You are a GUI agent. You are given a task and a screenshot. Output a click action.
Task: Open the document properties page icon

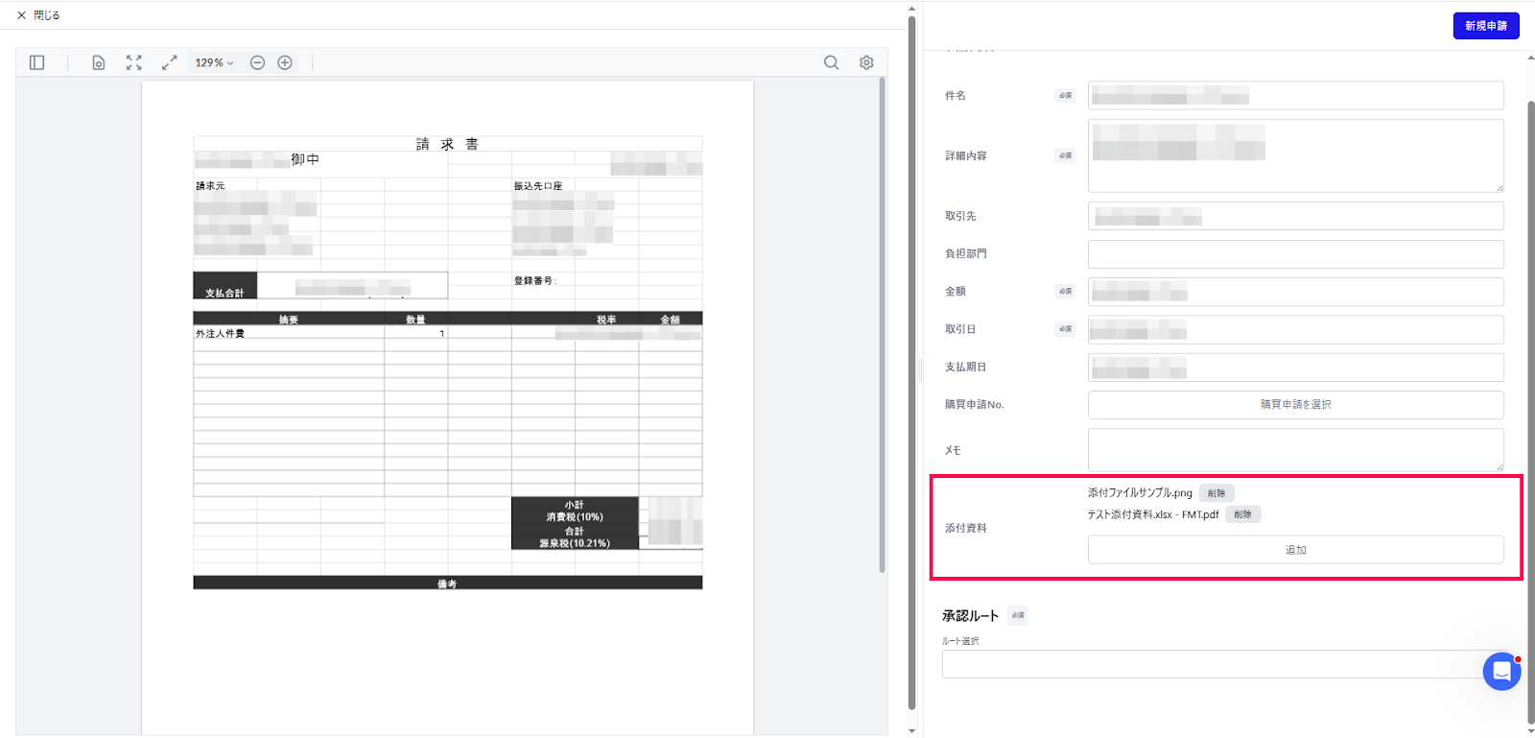point(99,62)
